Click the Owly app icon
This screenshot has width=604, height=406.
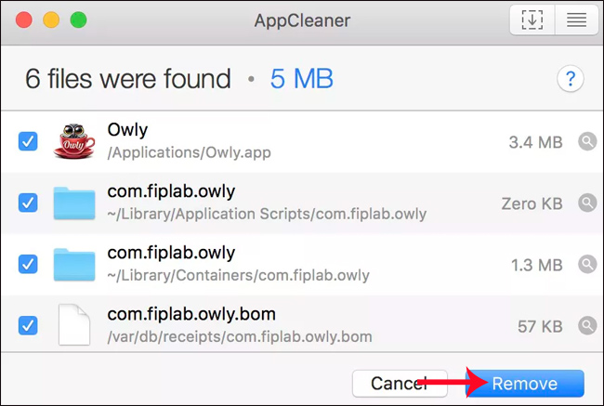[75, 141]
